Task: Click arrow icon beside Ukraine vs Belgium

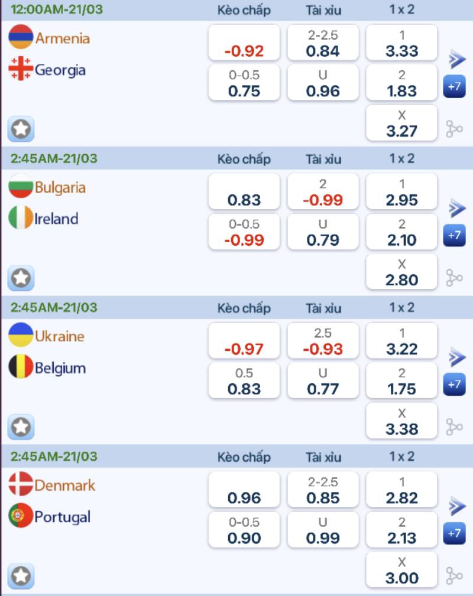Action: (456, 357)
